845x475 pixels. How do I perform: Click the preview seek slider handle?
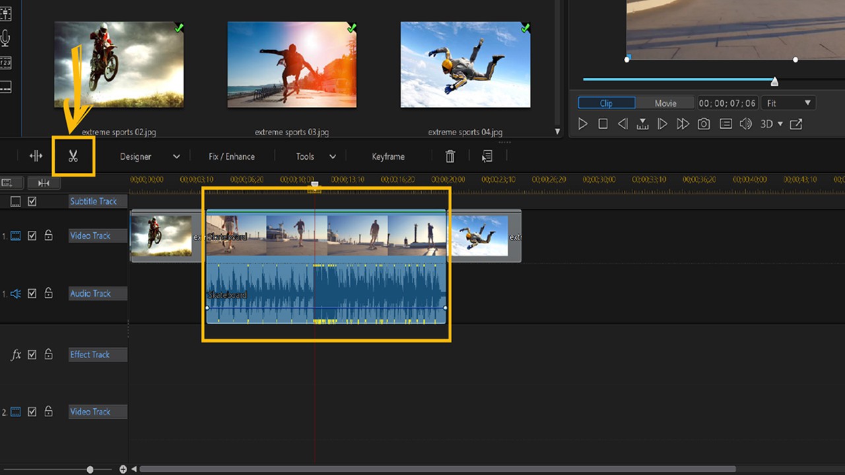pos(774,82)
